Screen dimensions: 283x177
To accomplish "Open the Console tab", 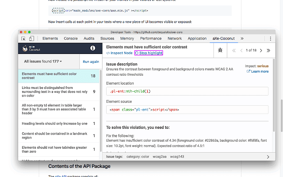I will pos(71,39).
